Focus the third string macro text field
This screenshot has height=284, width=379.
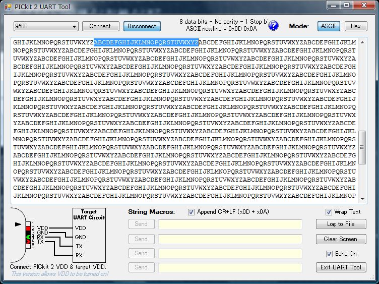[x=230, y=253]
